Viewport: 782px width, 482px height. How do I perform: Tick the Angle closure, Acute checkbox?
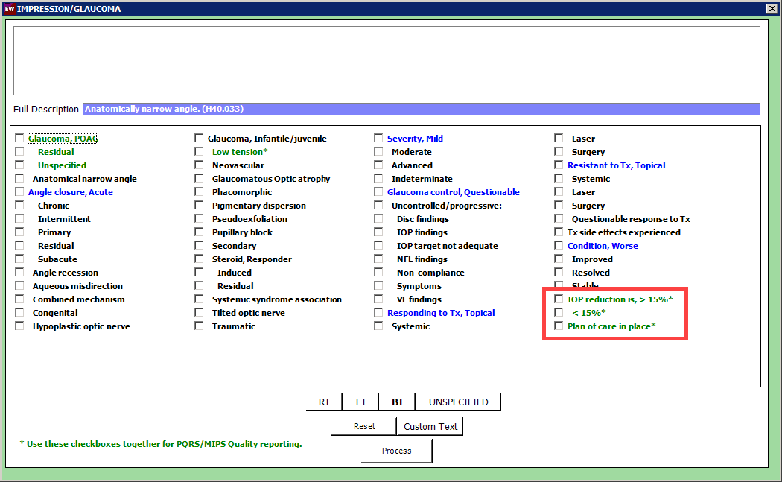tap(19, 192)
